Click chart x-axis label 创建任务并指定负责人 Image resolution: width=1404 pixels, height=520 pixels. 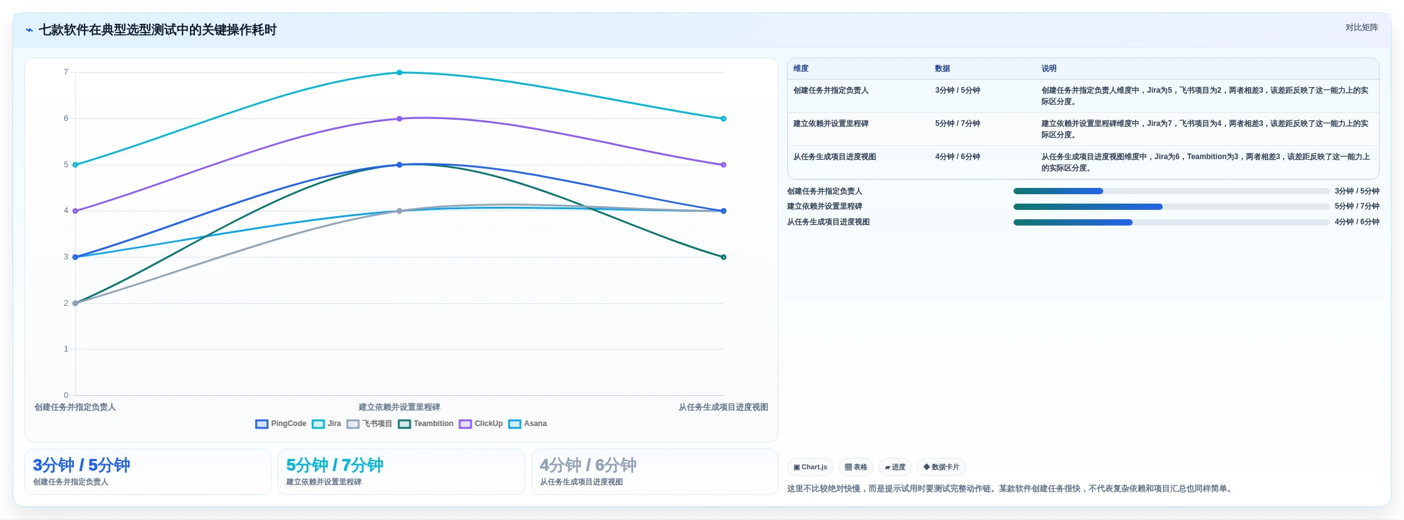coord(75,407)
